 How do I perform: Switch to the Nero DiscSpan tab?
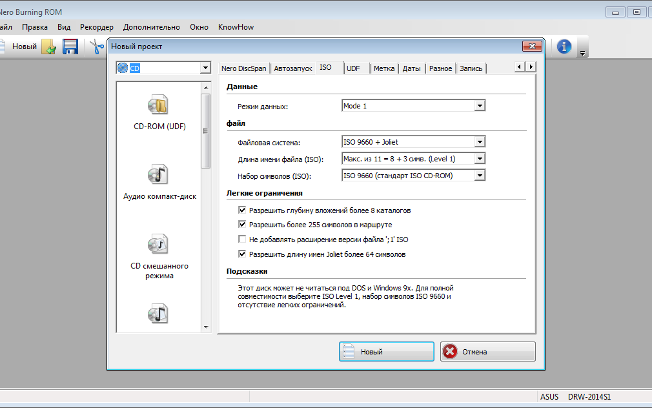(243, 68)
